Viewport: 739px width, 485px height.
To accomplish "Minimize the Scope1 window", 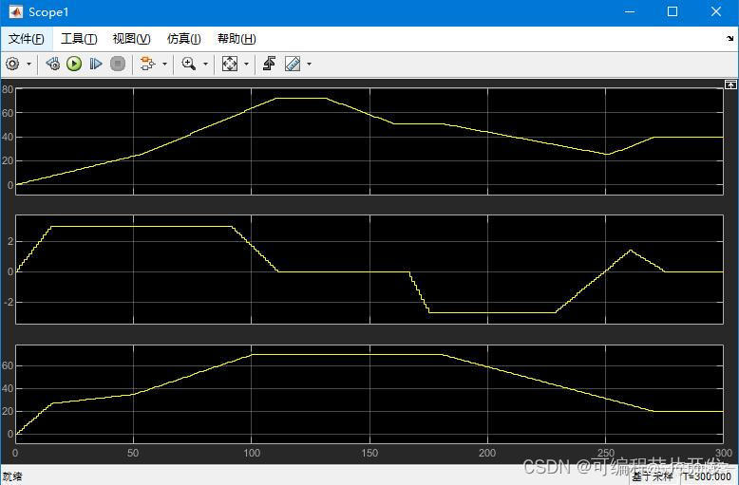I will pos(630,11).
